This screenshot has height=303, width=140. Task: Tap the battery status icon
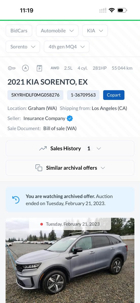122,10
